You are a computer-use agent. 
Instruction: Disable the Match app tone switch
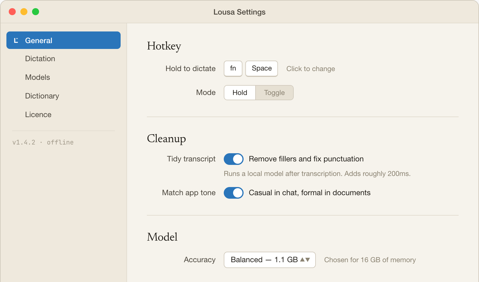click(x=234, y=193)
